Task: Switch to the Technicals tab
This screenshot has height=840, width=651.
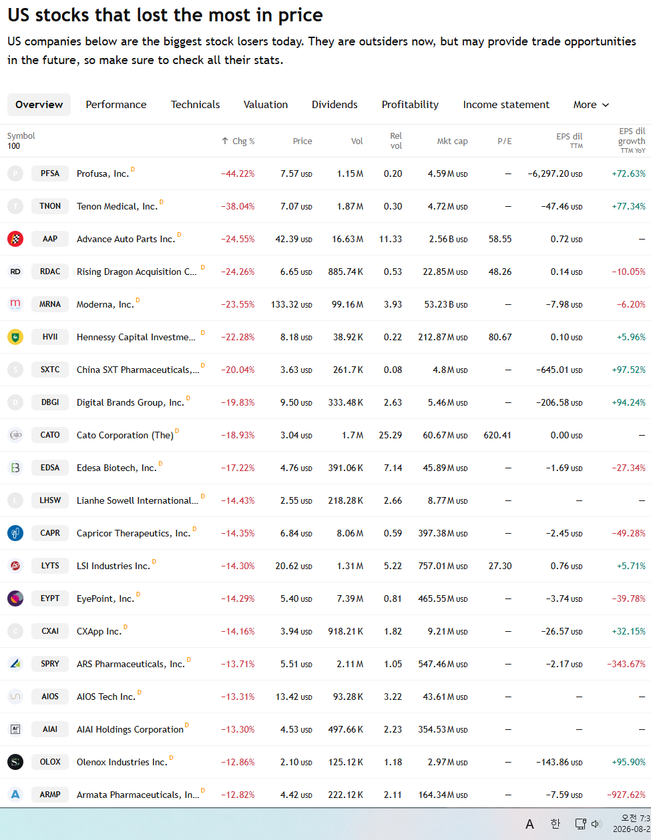Action: (x=195, y=105)
